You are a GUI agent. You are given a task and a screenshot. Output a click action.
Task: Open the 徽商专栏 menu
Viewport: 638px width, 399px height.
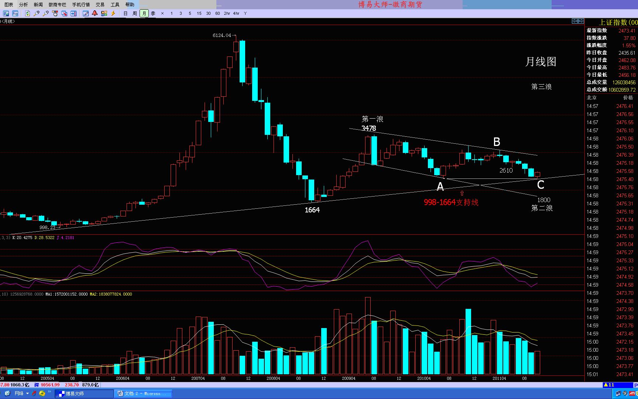point(57,4)
